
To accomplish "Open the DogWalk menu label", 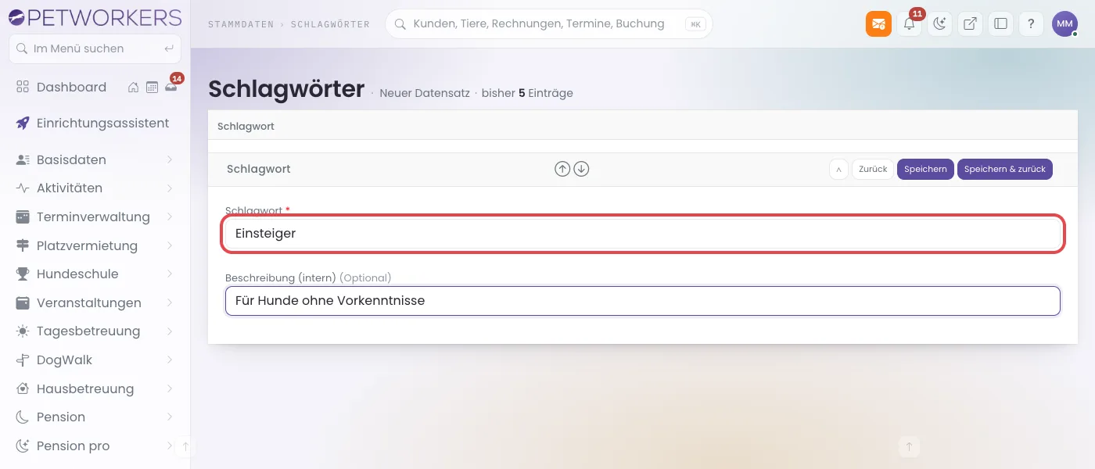I will 64,360.
